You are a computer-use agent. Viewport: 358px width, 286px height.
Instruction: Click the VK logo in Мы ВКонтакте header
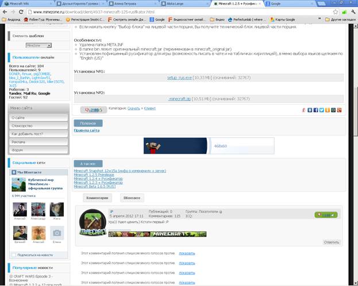click(14, 173)
